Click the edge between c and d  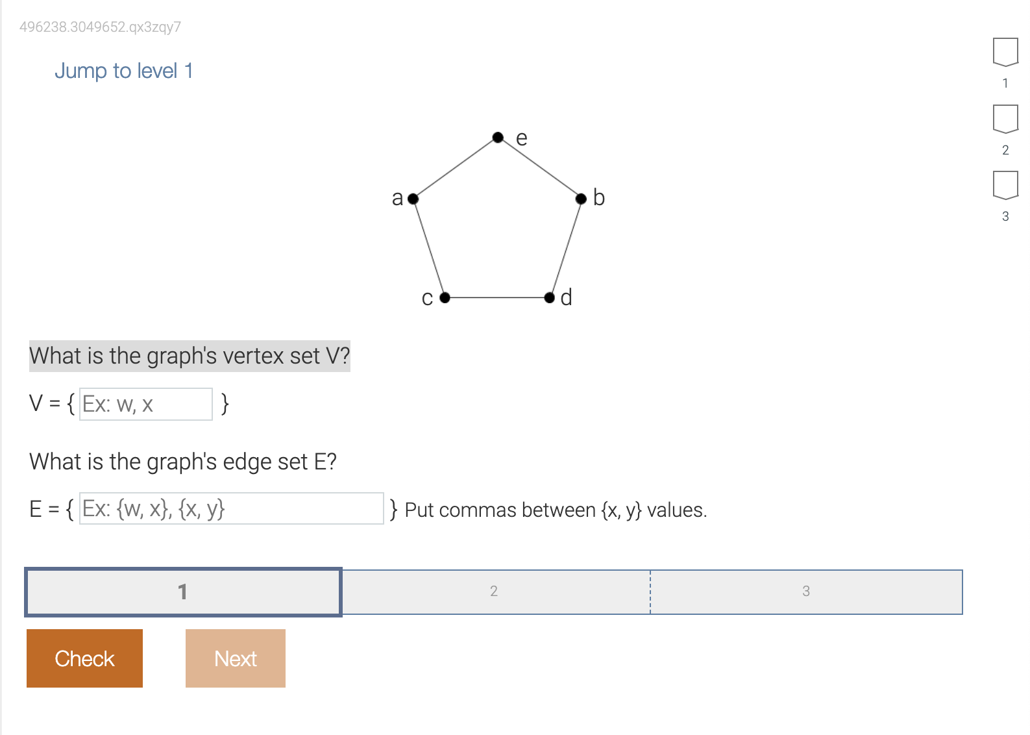coord(497,298)
